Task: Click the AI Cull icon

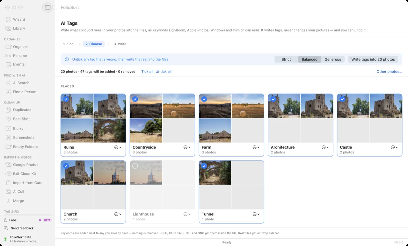Action: coord(8,192)
